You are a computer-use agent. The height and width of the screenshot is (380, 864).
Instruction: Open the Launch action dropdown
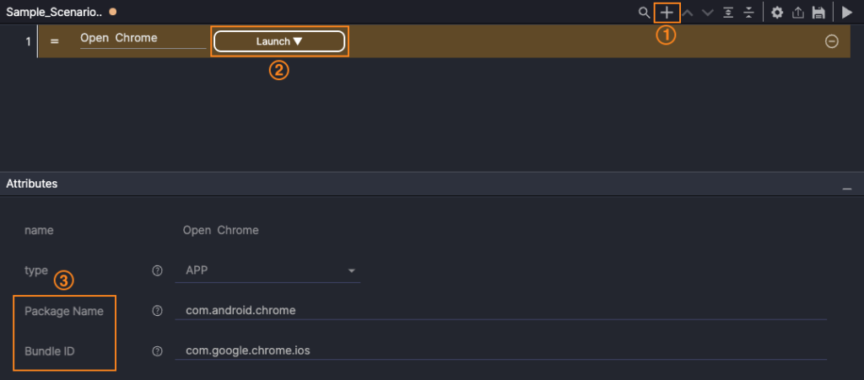(x=279, y=41)
